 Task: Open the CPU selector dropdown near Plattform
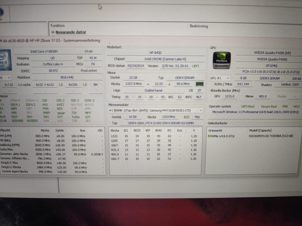click(5, 78)
